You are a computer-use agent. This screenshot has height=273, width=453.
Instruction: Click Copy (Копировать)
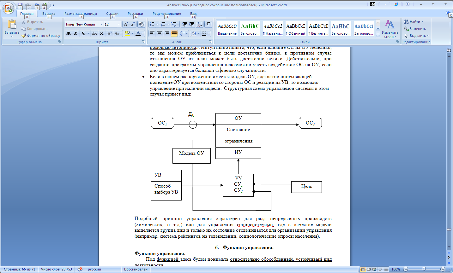[34, 29]
